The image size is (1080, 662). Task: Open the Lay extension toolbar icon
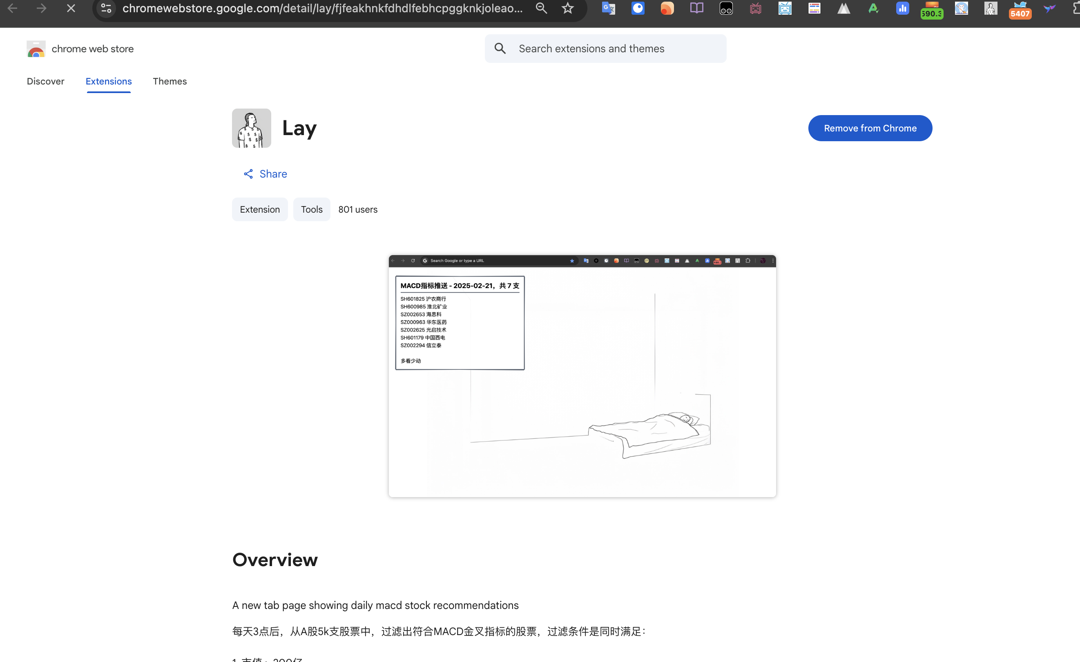(x=991, y=8)
